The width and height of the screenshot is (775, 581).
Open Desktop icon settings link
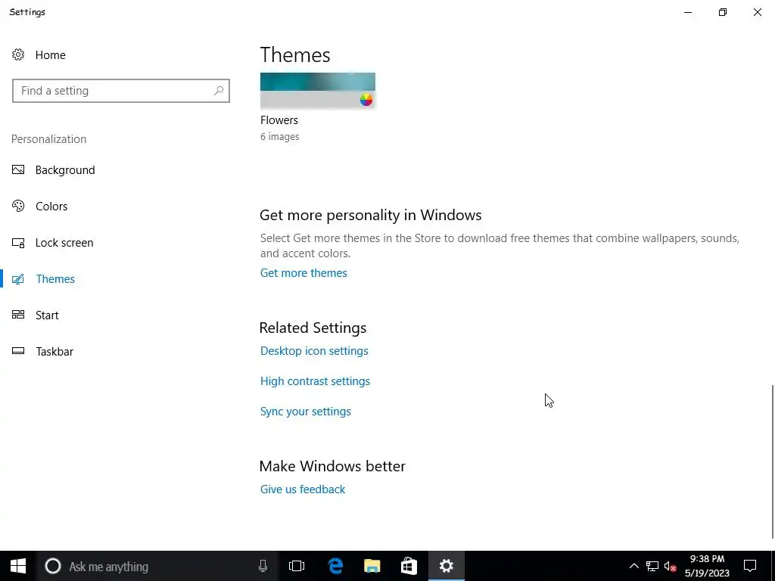pyautogui.click(x=314, y=351)
